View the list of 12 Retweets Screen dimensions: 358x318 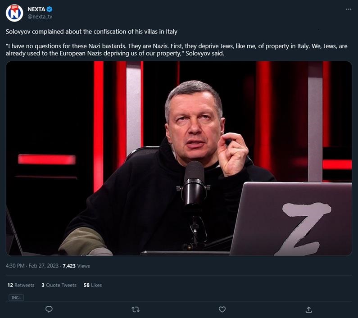point(21,285)
